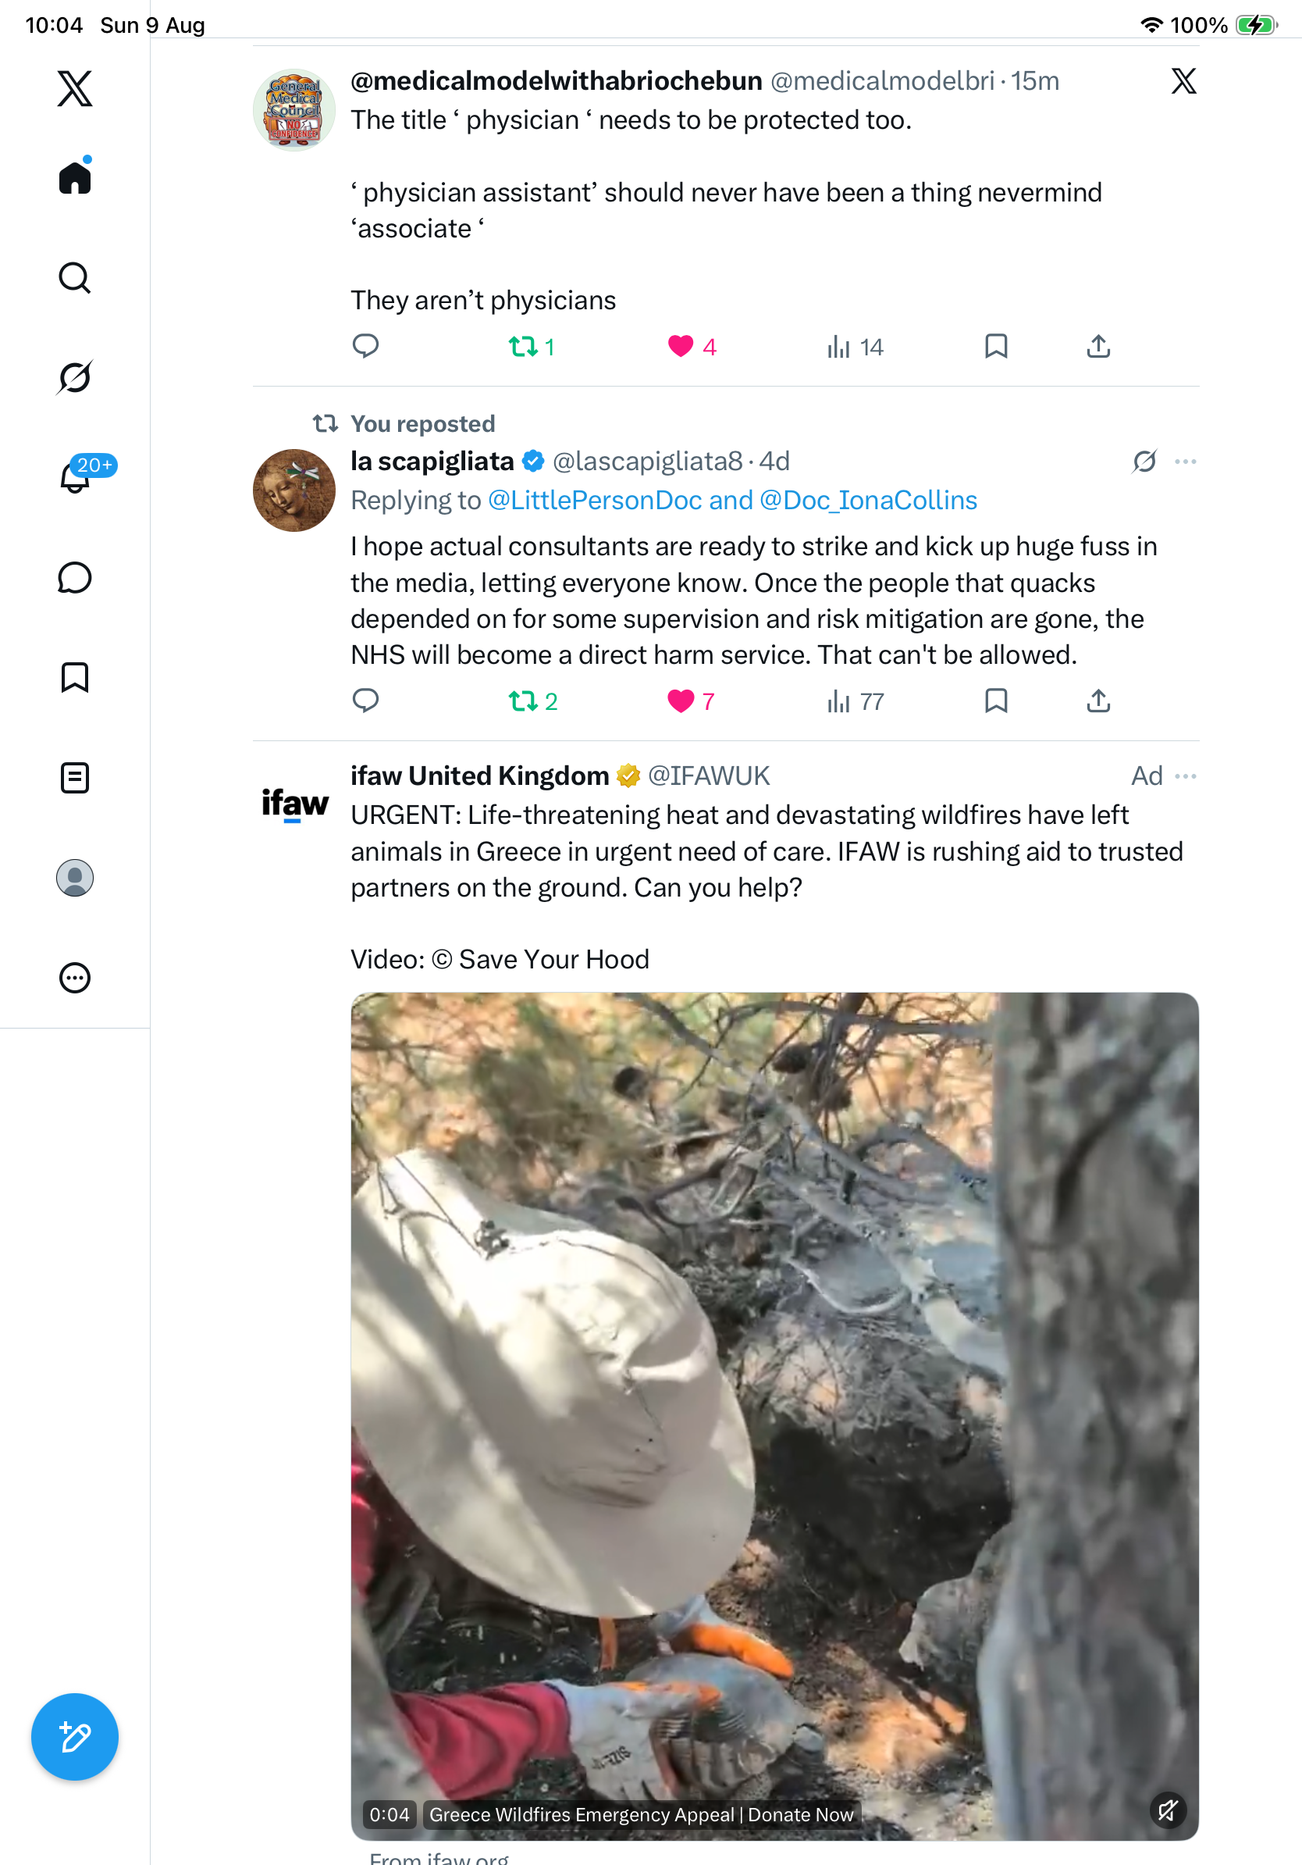Open more options on la scapigliata post
The image size is (1302, 1865).
click(1186, 462)
